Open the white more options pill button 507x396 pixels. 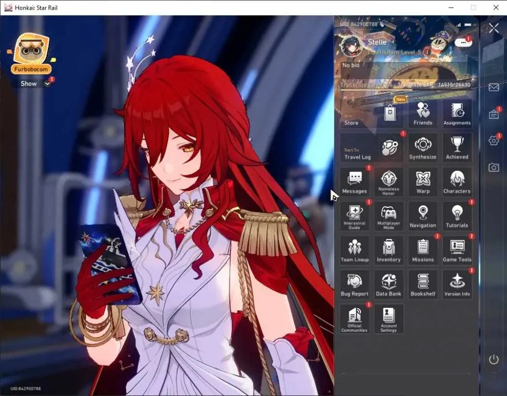coord(463,43)
